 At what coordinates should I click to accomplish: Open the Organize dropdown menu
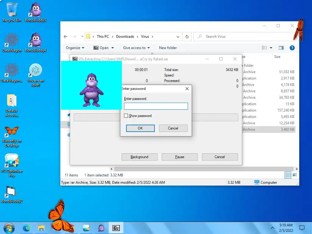(75, 48)
